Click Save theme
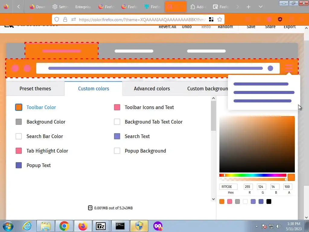 251,27
